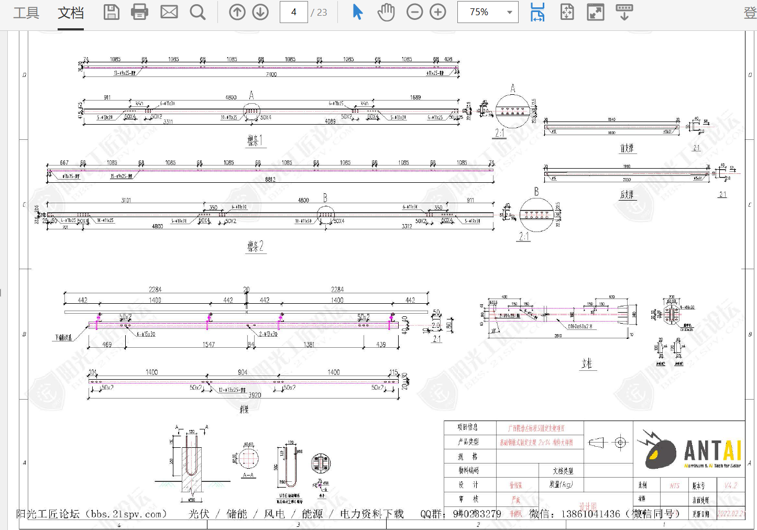Choose the select arrow cursor tool
The height and width of the screenshot is (530, 757).
coord(358,12)
